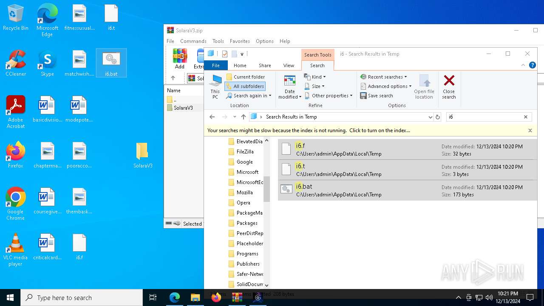Select the i6.f search result
The height and width of the screenshot is (306, 544).
coord(407,149)
